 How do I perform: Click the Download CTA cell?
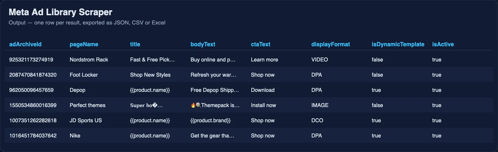[x=263, y=90]
